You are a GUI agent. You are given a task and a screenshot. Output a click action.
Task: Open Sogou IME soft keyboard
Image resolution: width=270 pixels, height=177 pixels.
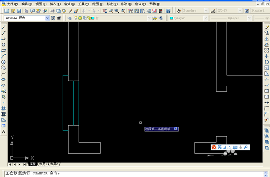[235, 147]
